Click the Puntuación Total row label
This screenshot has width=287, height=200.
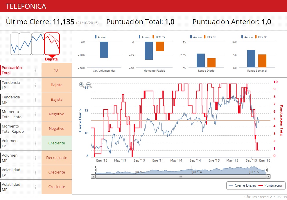pos(12,70)
